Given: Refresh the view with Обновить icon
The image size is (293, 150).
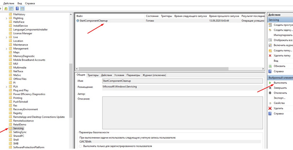Looking at the screenshot, I should [x=270, y=66].
